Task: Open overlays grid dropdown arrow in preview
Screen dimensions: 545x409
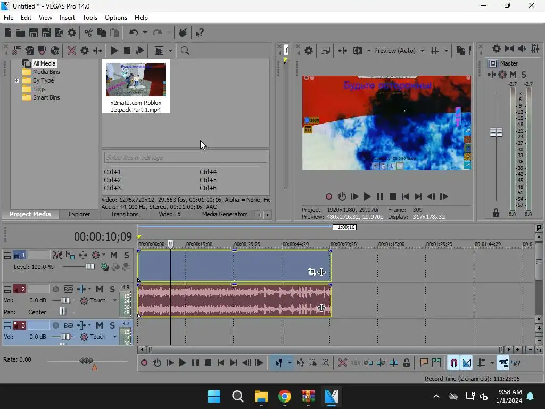Action: 446,51
